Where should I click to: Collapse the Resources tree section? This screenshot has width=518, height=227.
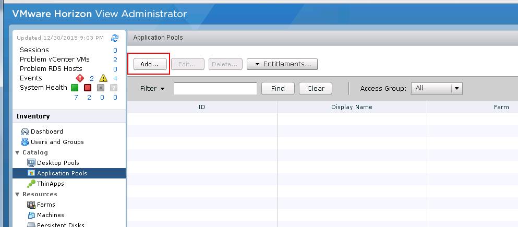(x=18, y=194)
